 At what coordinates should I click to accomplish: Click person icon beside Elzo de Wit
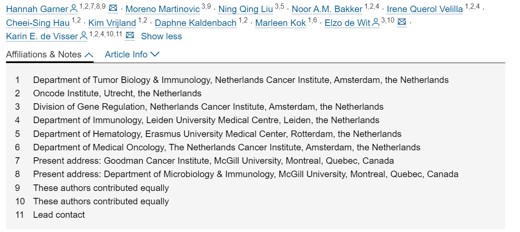(376, 22)
